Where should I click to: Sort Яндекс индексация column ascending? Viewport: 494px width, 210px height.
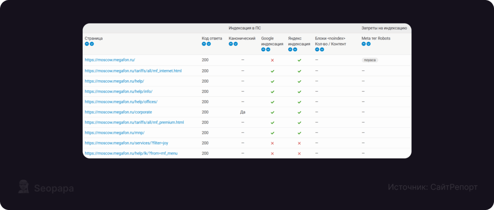(290, 49)
